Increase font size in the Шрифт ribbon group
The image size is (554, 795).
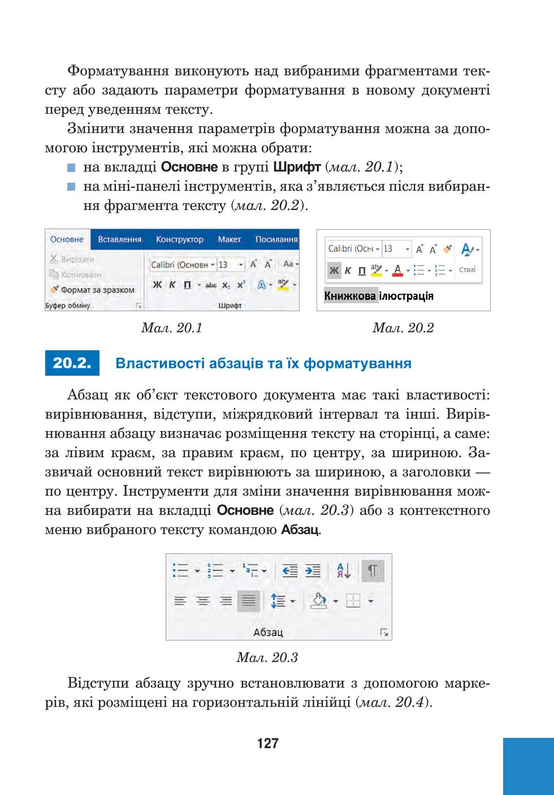coord(254,264)
